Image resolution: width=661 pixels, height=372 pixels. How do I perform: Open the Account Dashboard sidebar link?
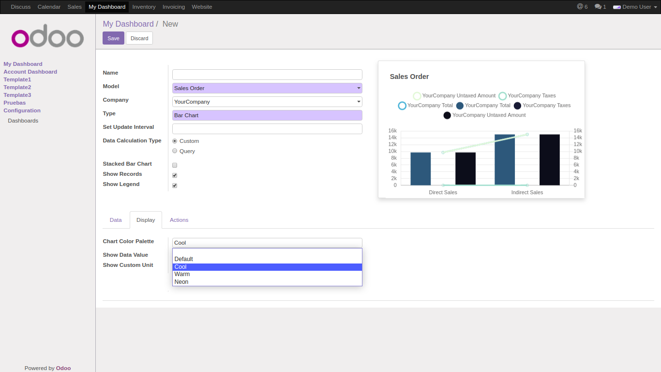30,72
